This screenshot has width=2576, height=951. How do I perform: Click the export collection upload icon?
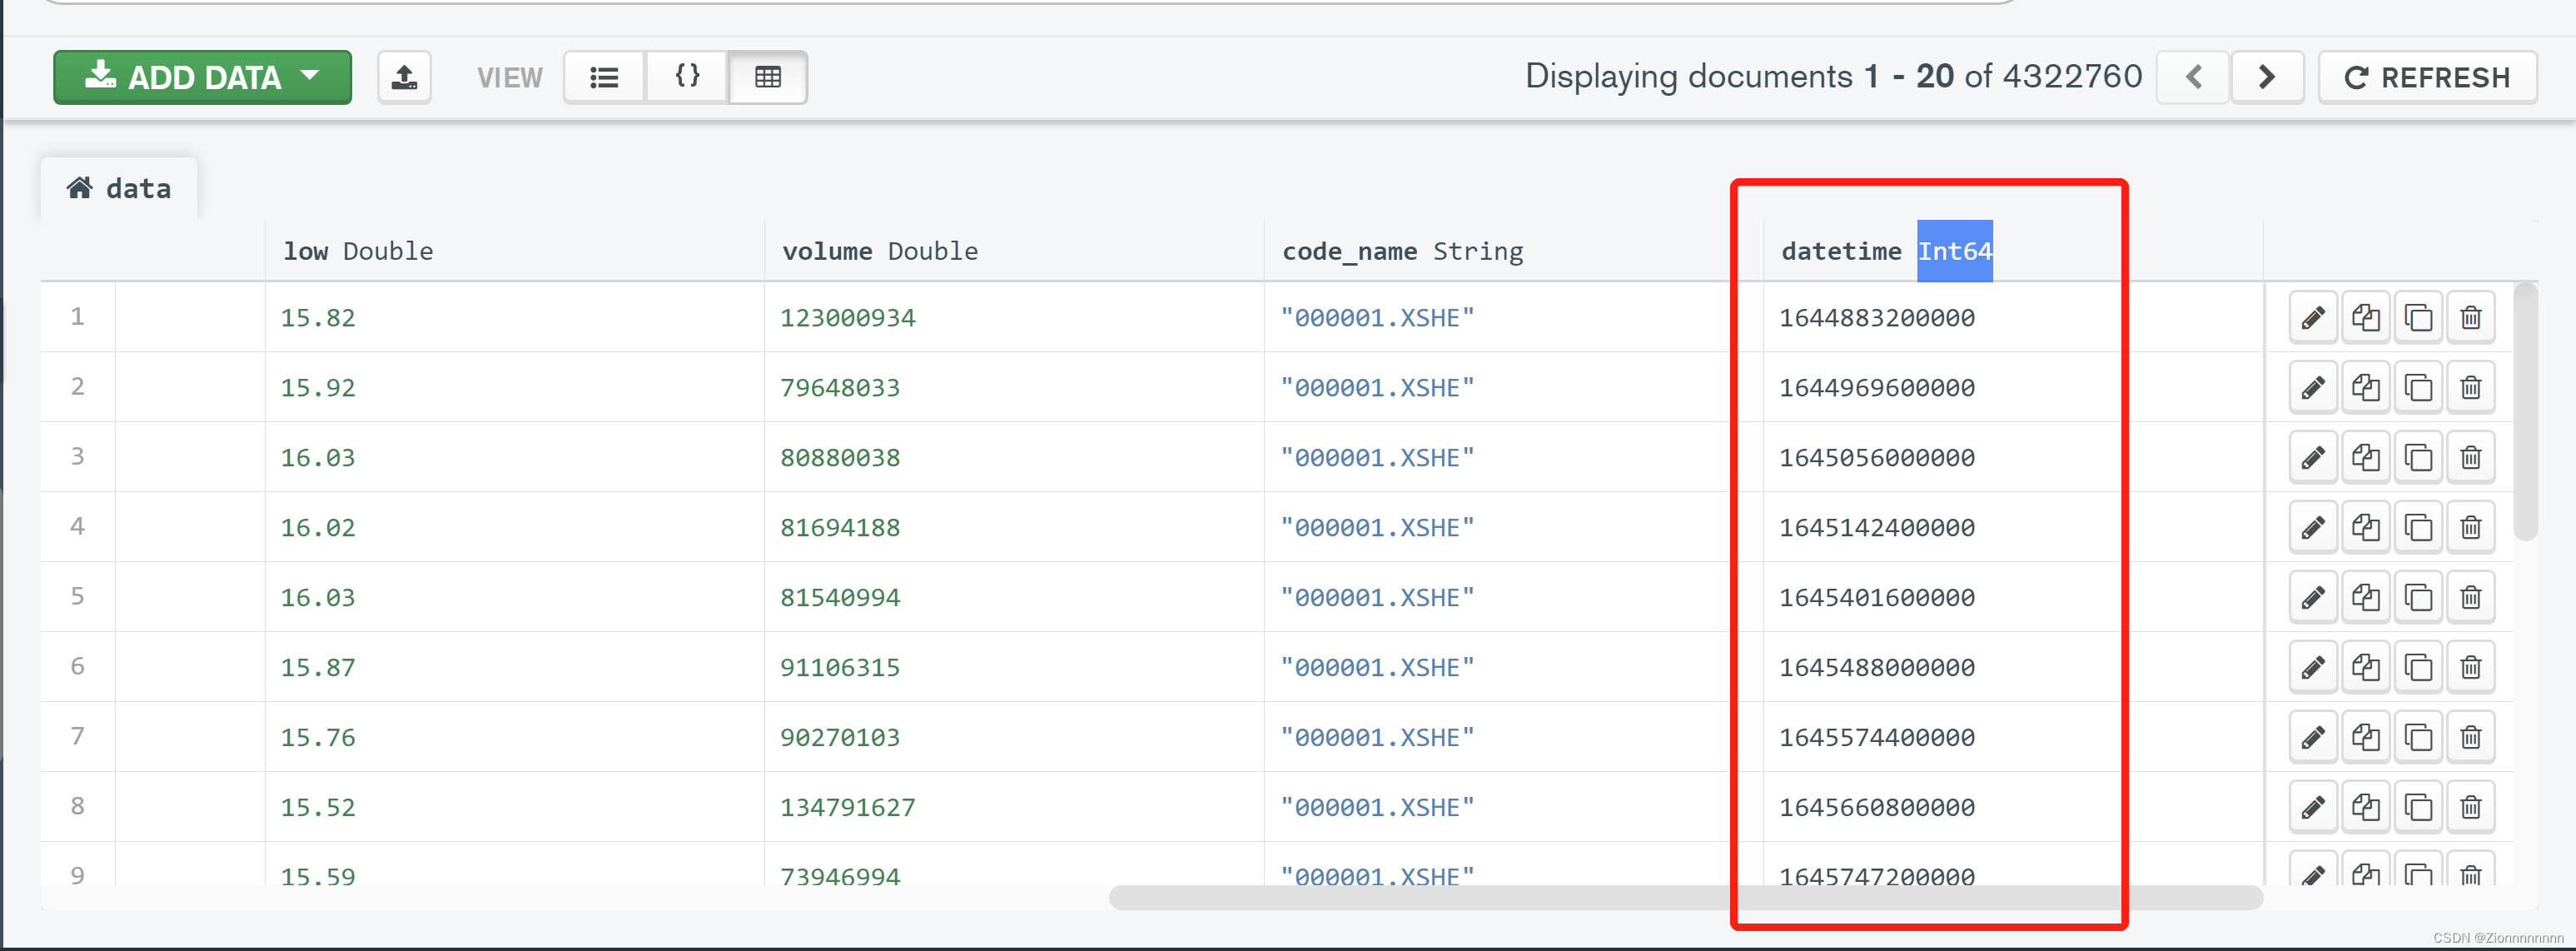click(x=404, y=77)
